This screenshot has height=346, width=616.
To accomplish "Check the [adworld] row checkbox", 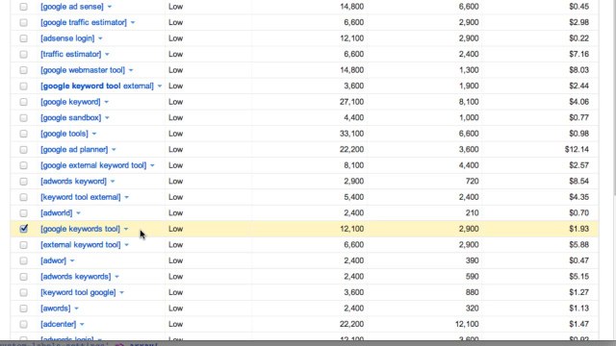I will pyautogui.click(x=23, y=213).
